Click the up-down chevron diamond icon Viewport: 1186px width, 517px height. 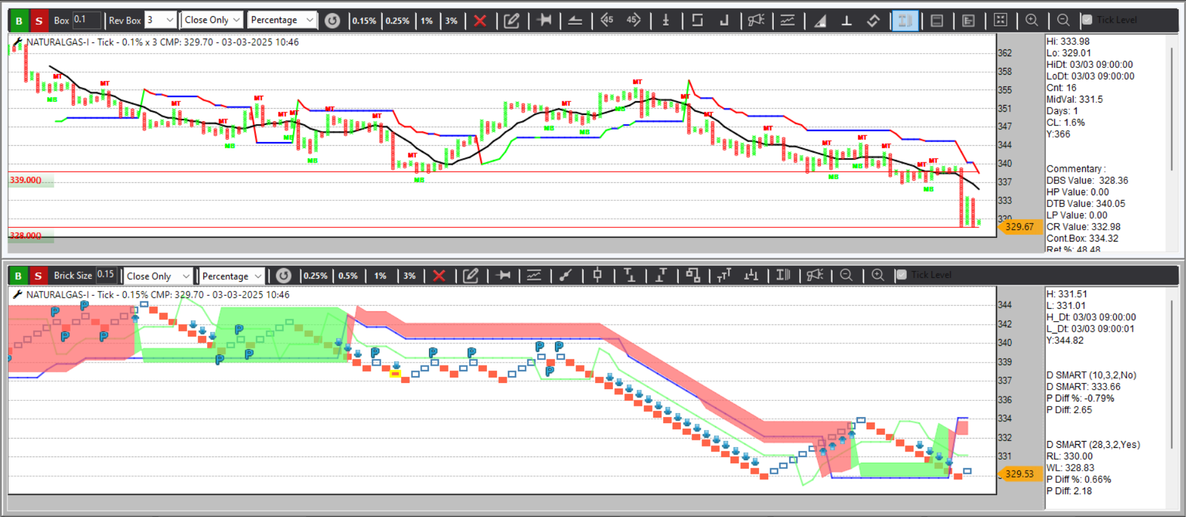point(873,20)
